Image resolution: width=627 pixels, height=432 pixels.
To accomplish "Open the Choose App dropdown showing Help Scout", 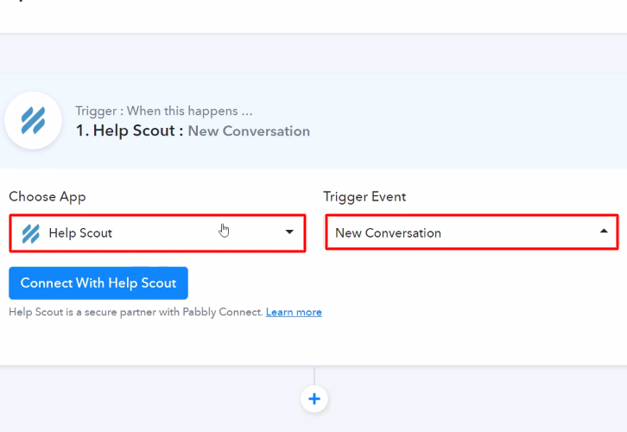I will click(157, 232).
